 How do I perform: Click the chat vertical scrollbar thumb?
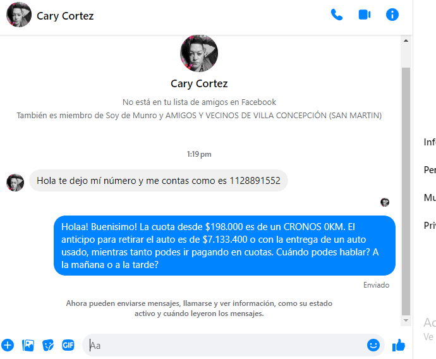point(406,192)
